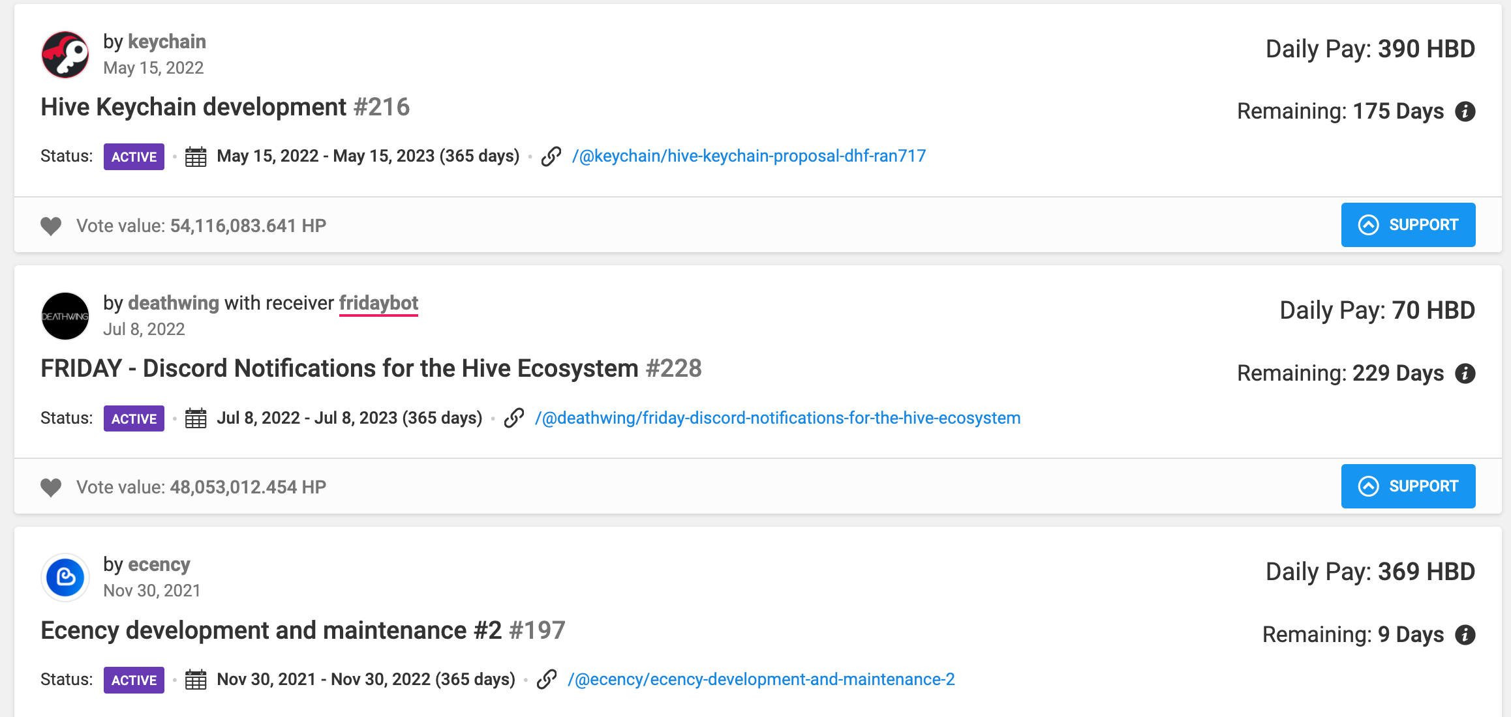The height and width of the screenshot is (717, 1511).
Task: Click the chain link icon for ecency proposal
Action: click(x=547, y=680)
